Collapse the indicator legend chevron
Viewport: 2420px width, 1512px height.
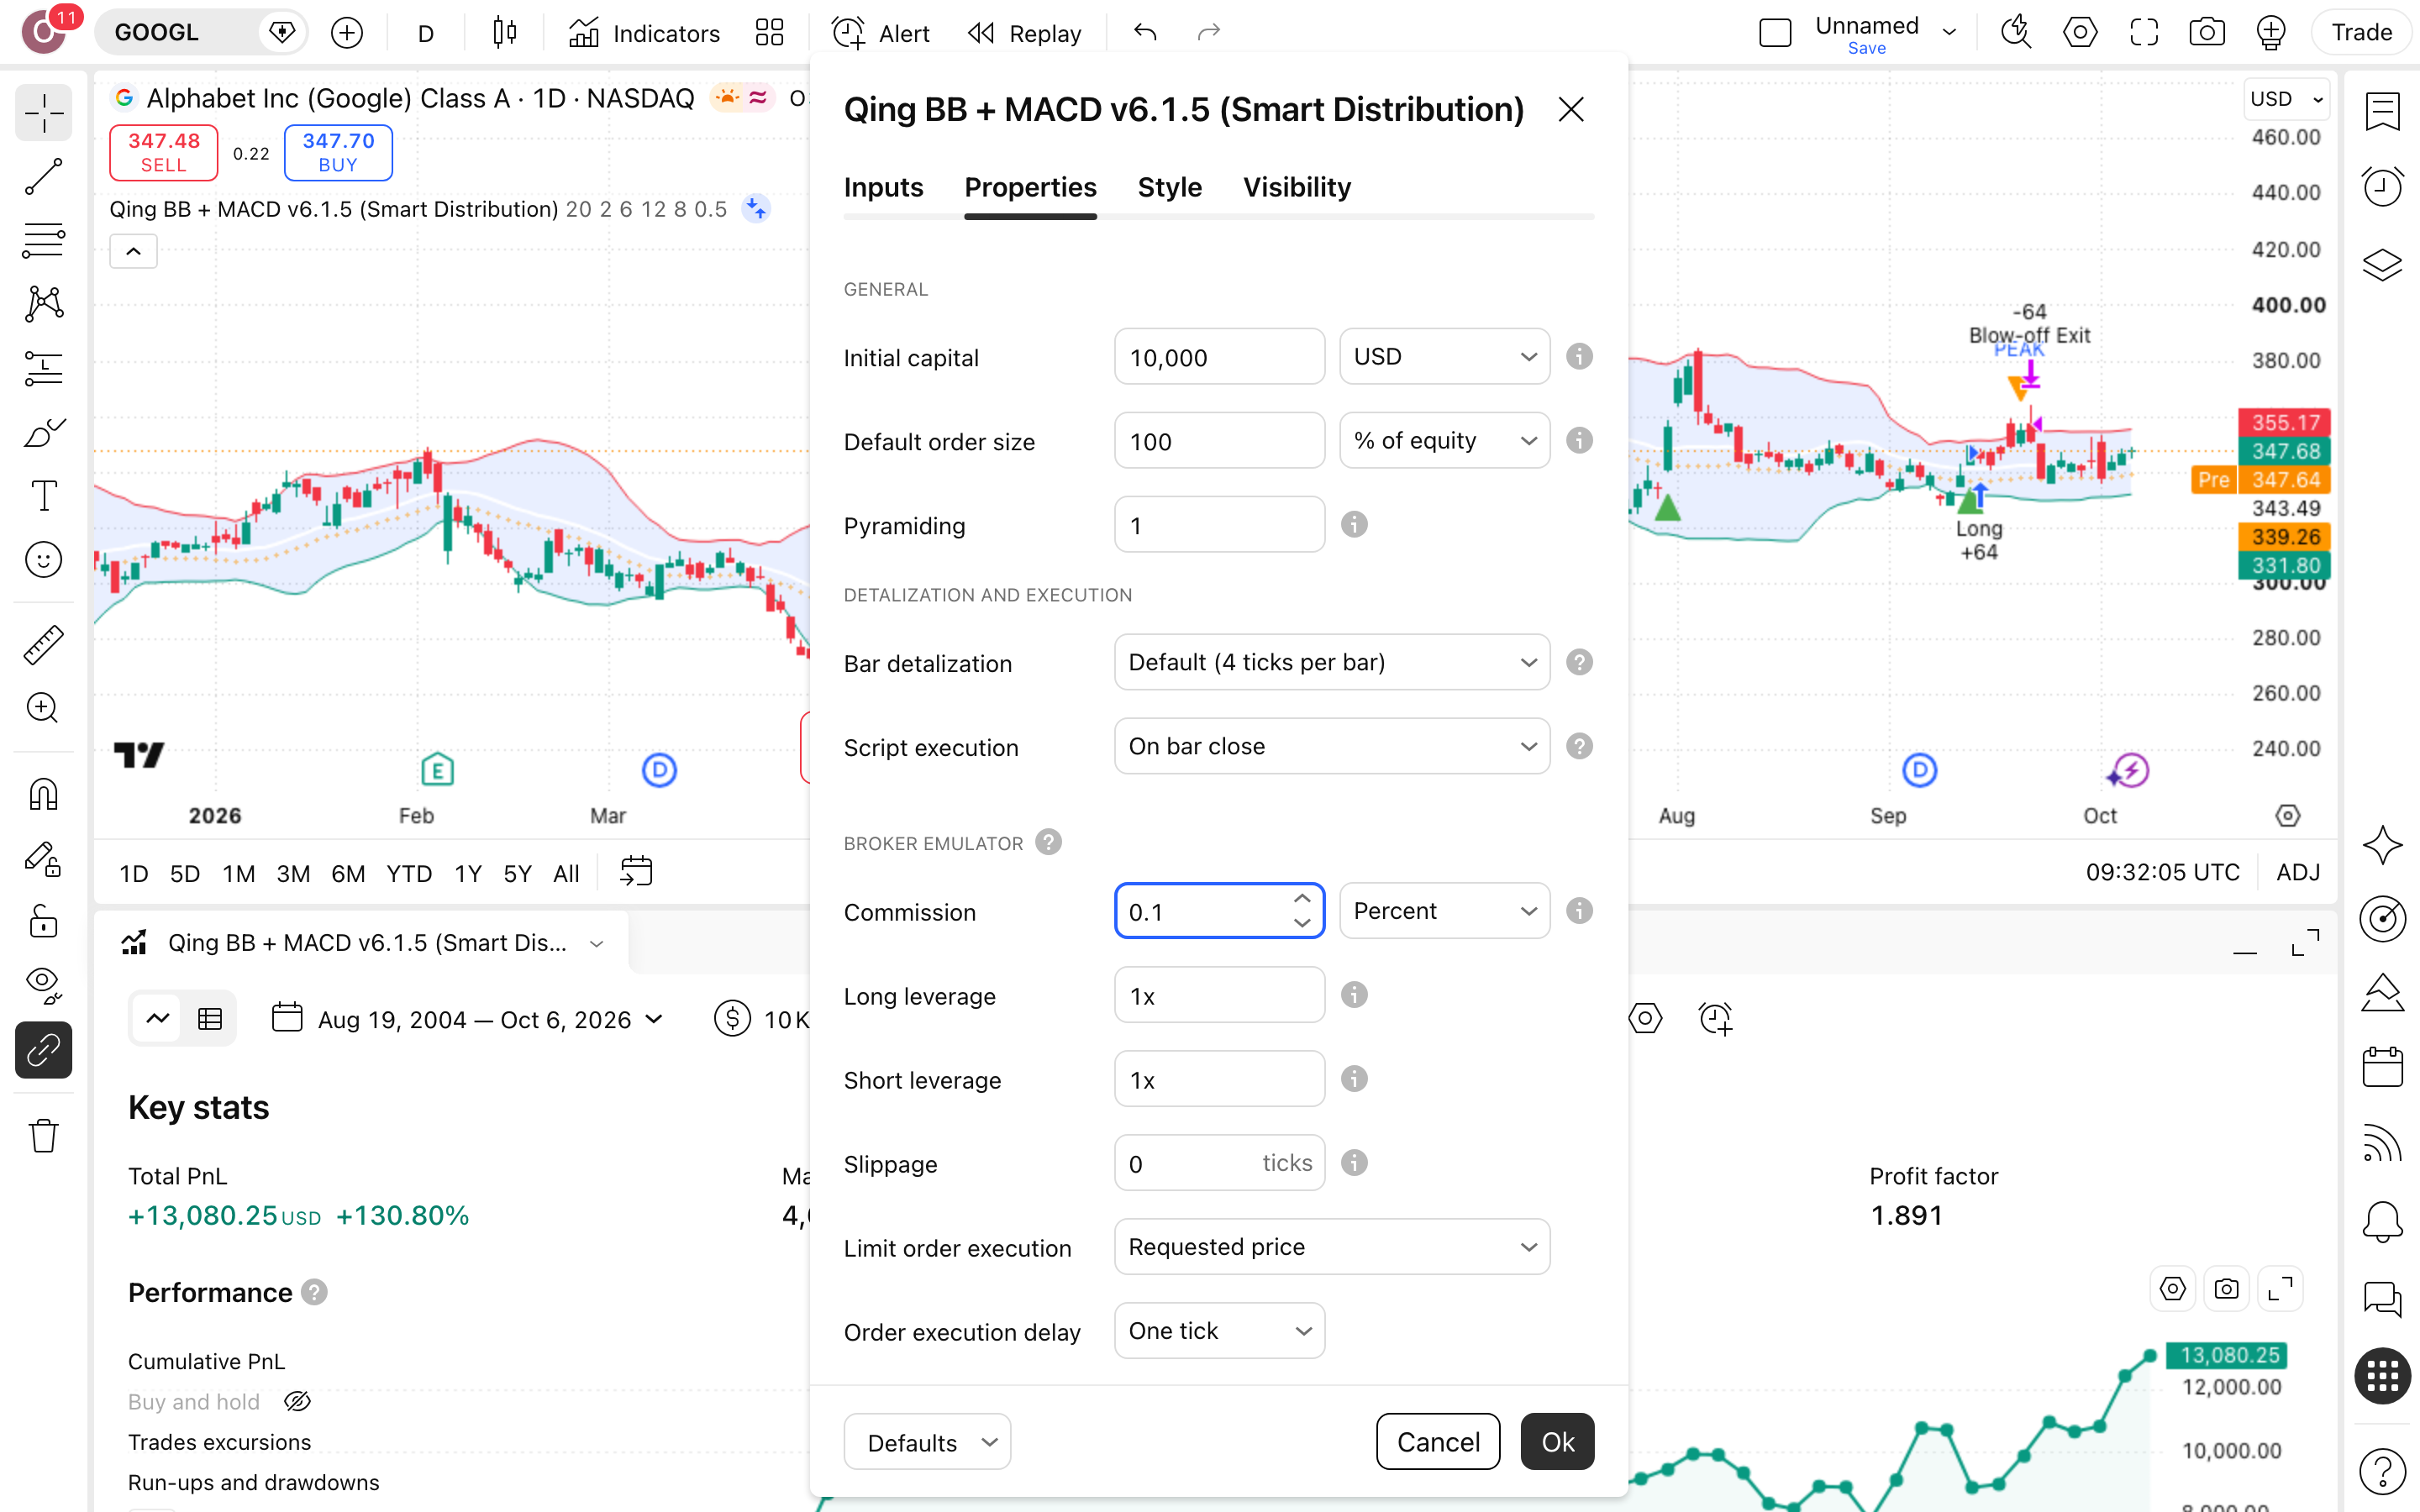tap(133, 251)
